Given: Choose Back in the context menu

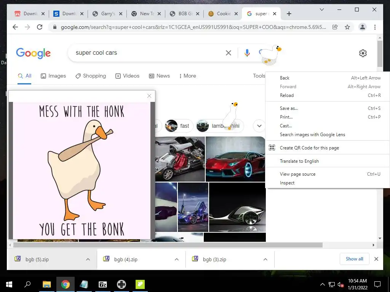Looking at the screenshot, I should point(328,78).
